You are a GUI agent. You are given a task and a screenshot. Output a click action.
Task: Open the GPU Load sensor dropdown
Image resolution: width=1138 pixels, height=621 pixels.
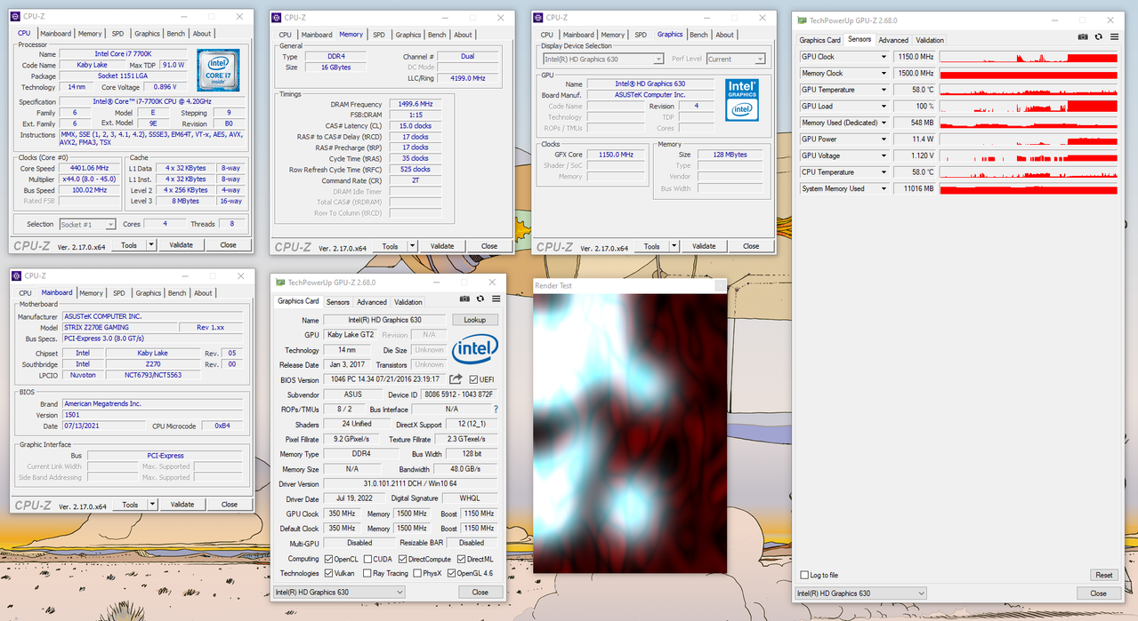[x=884, y=107]
